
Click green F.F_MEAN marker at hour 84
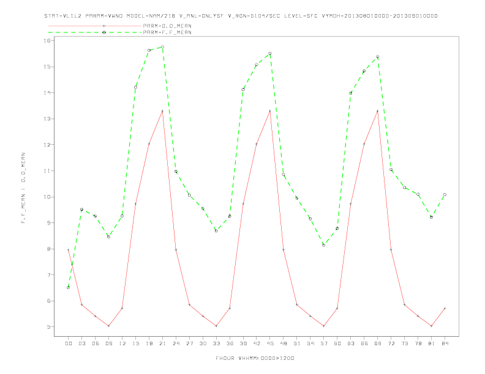tap(445, 194)
